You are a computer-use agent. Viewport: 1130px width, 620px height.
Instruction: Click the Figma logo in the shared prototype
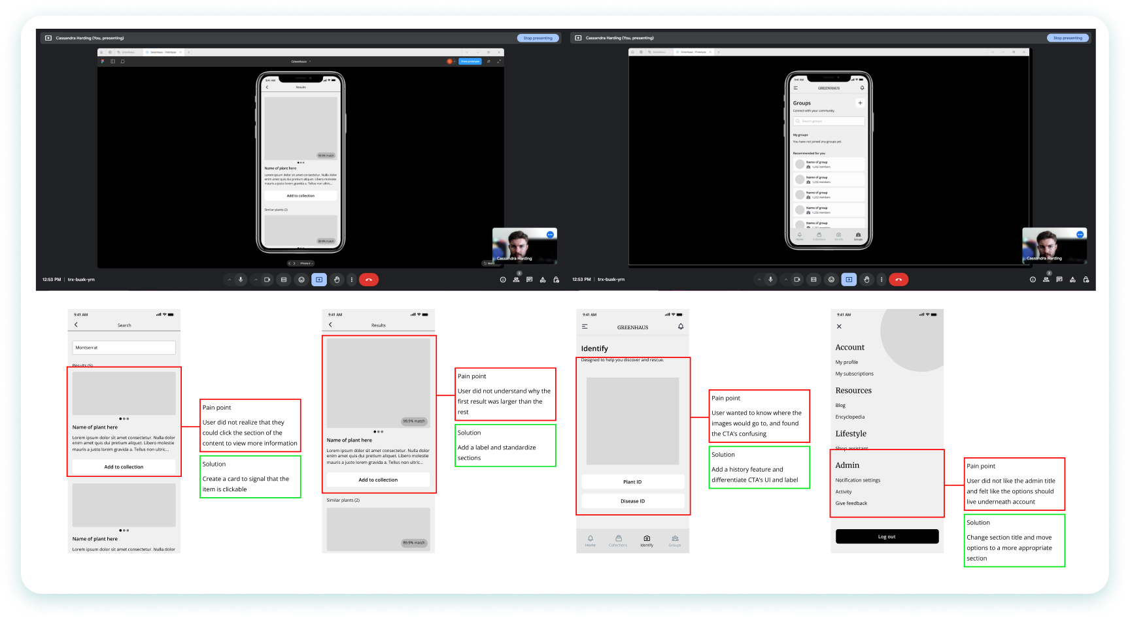click(x=103, y=61)
